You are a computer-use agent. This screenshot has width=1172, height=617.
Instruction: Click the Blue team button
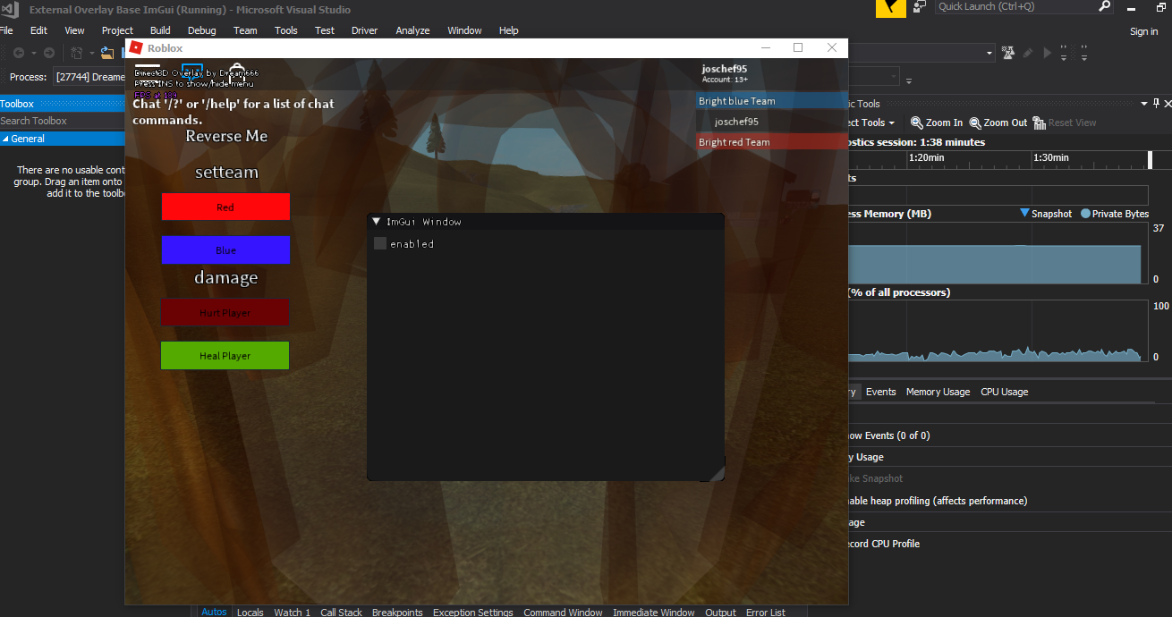(x=225, y=250)
